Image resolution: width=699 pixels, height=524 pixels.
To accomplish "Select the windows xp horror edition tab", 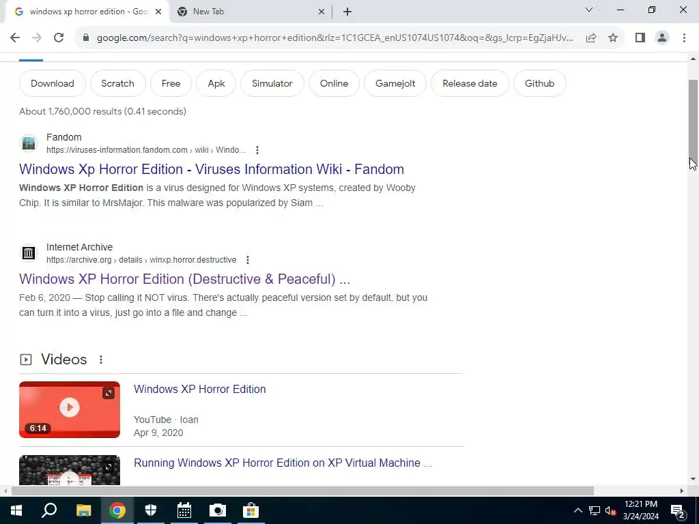I will (87, 12).
